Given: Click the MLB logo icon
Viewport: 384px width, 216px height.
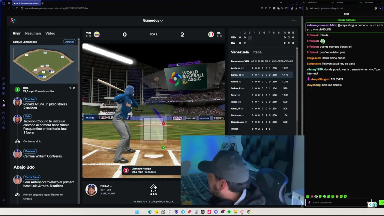Looking at the screenshot, I should 13,20.
